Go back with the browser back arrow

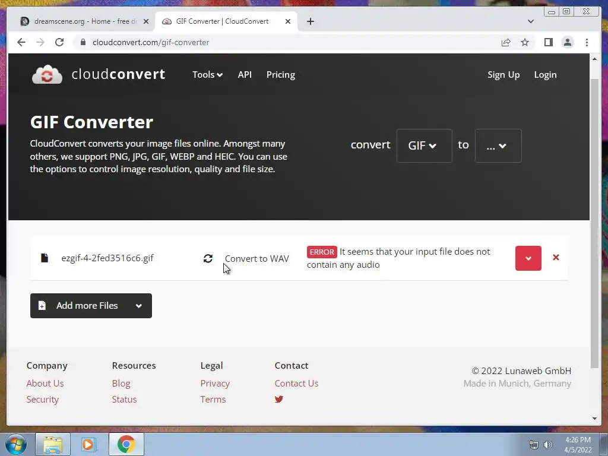click(x=21, y=42)
